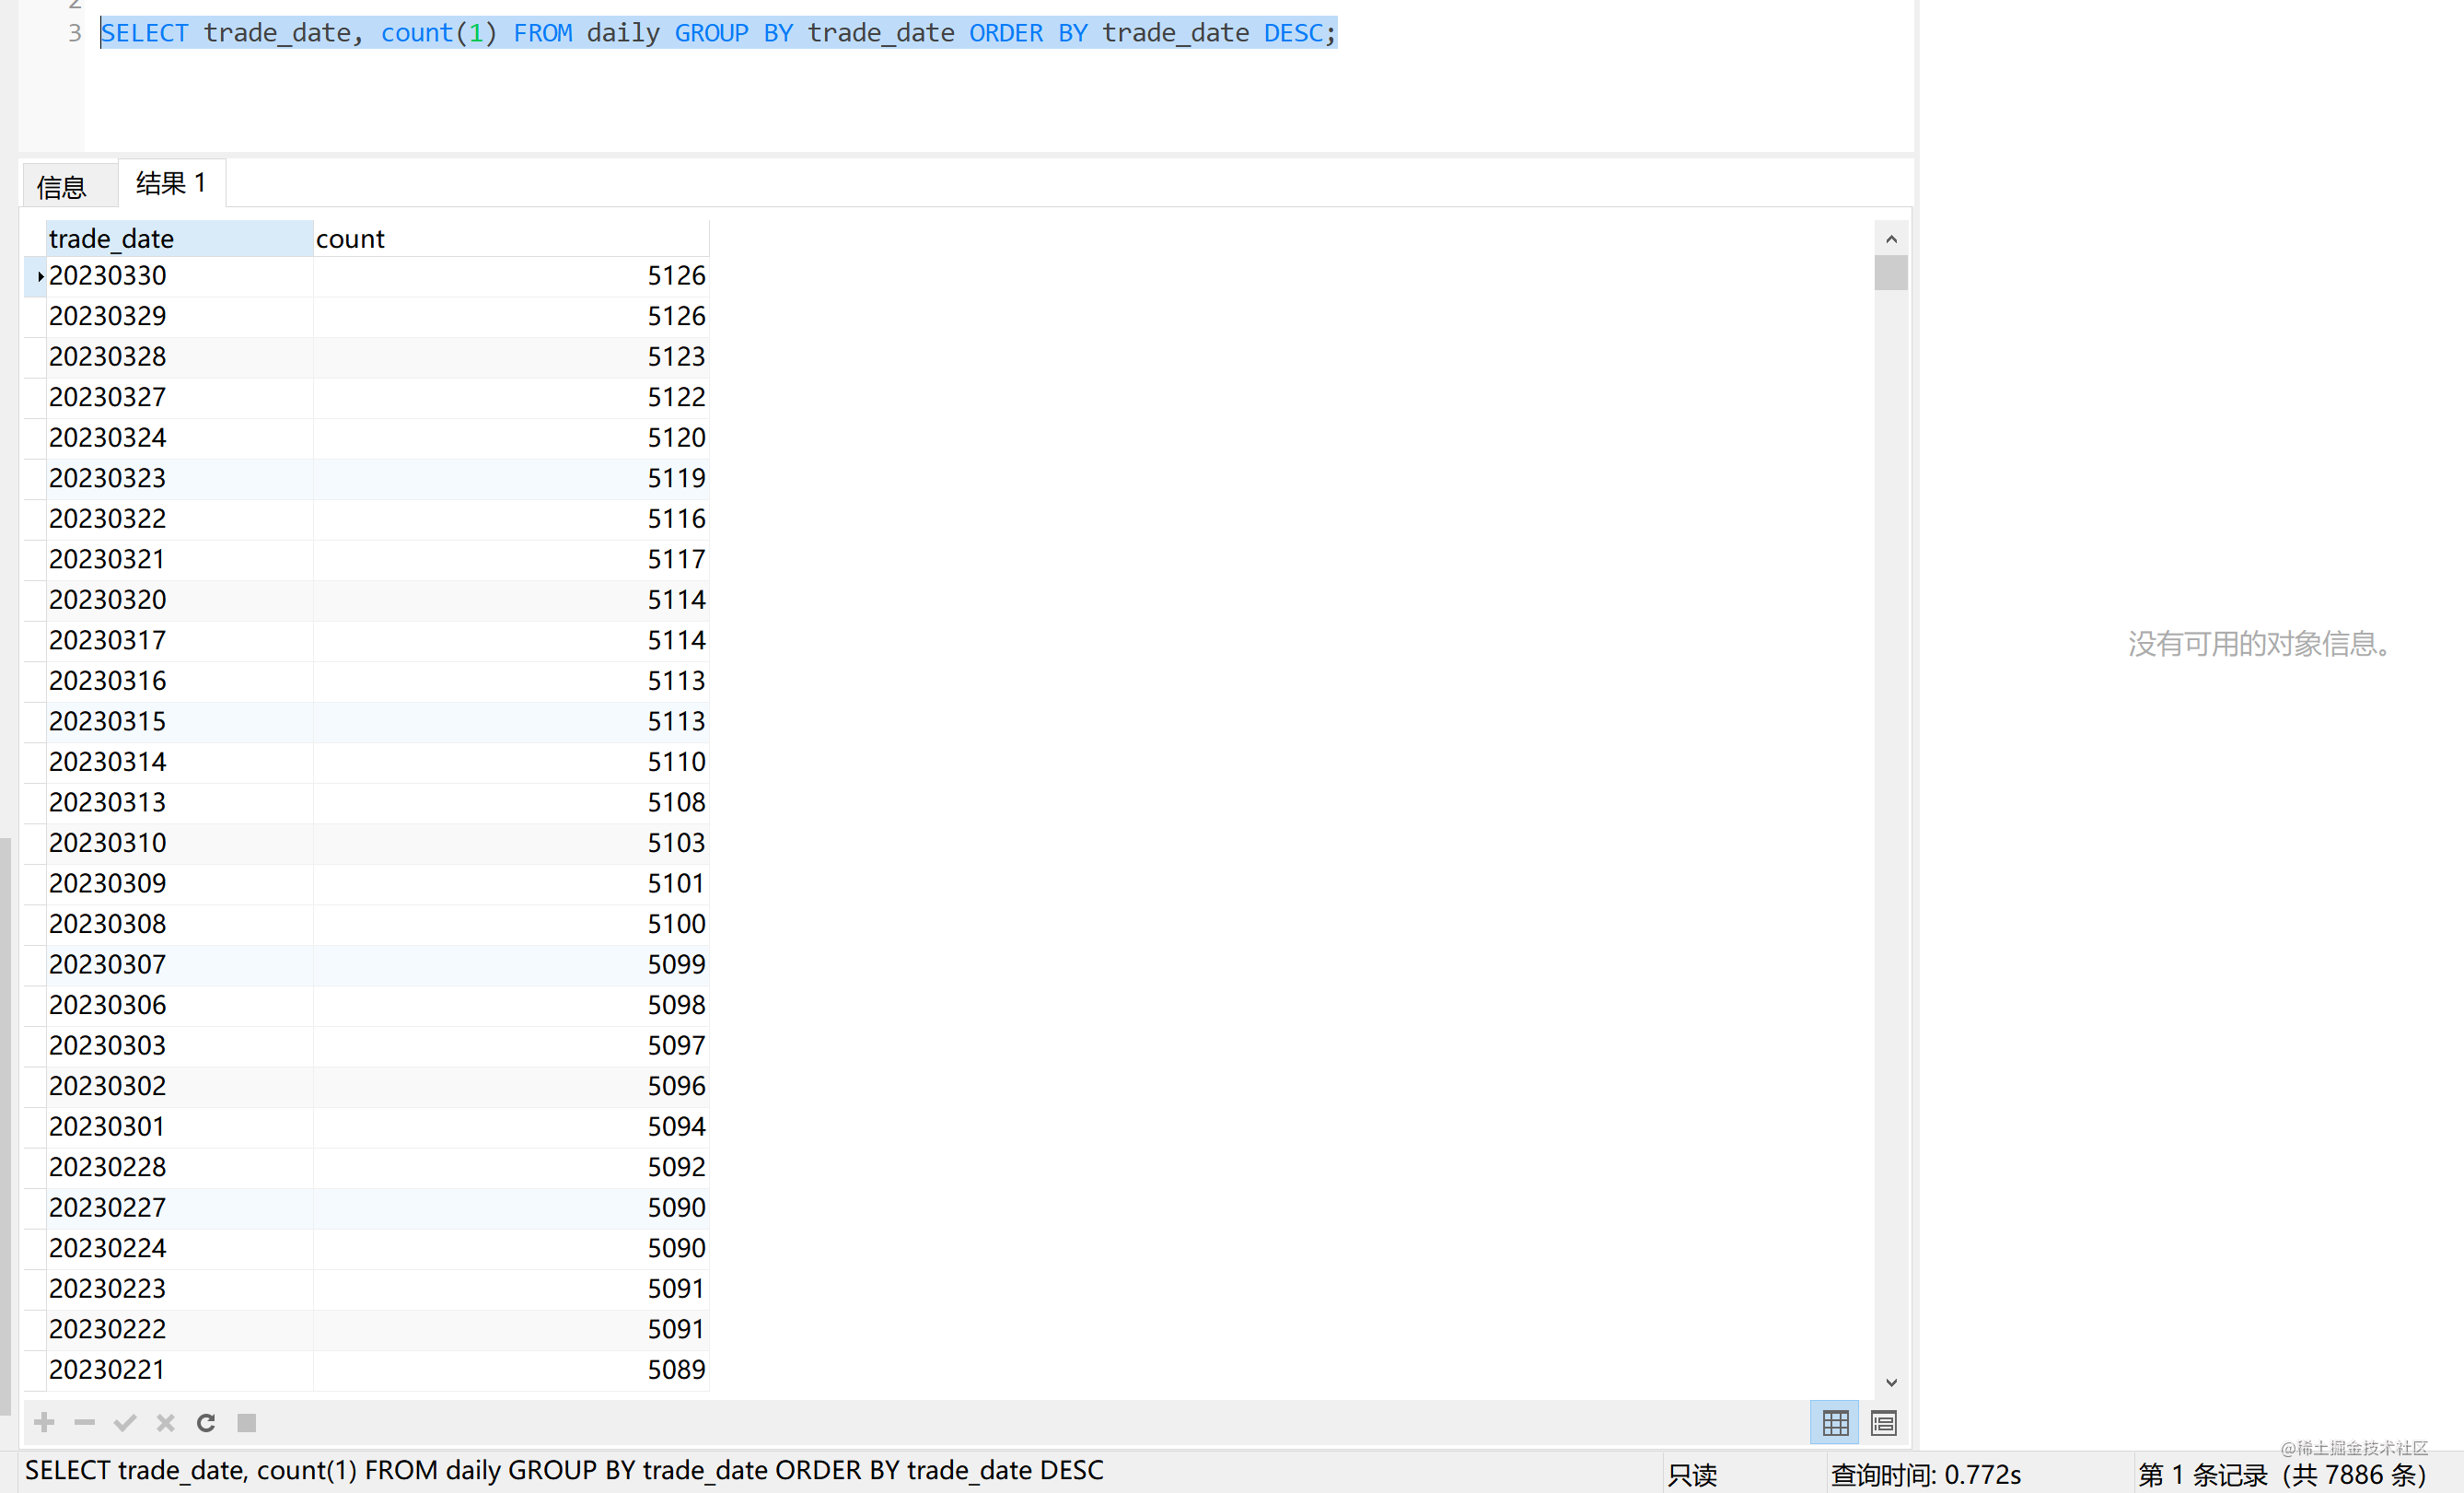
Task: Click the refresh results icon
Action: click(x=206, y=1422)
